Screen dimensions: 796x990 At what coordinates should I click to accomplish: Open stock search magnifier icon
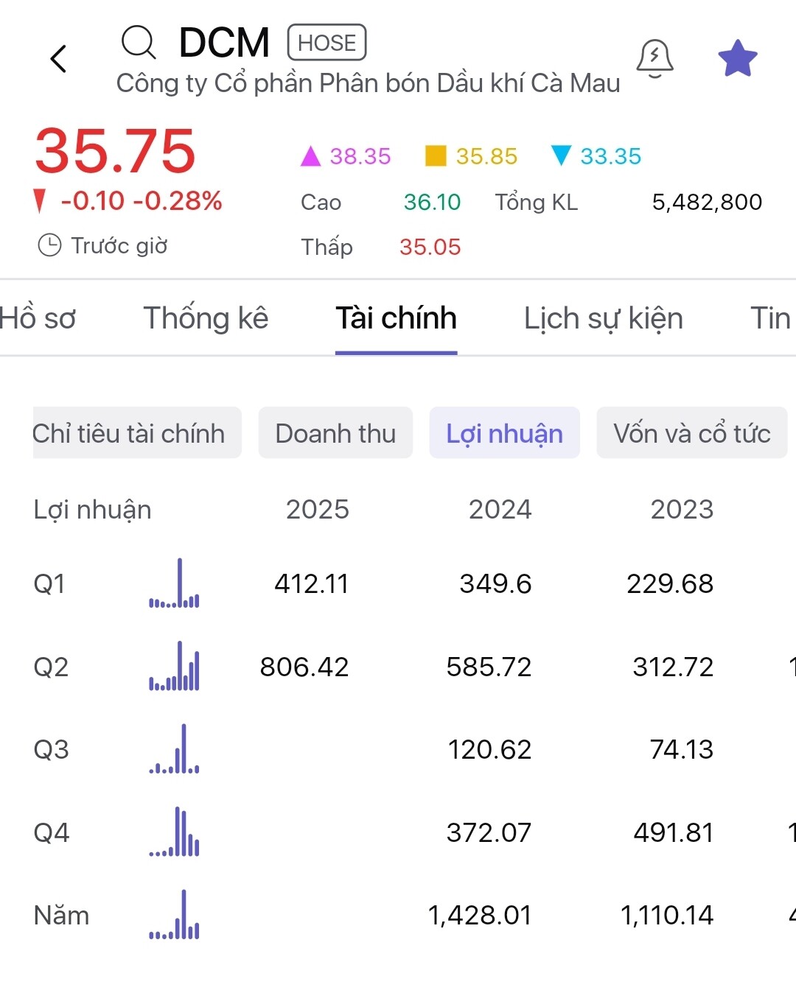point(139,42)
